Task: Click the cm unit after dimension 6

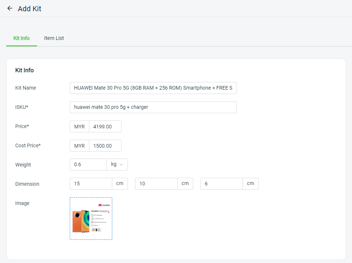Action: tap(251, 184)
